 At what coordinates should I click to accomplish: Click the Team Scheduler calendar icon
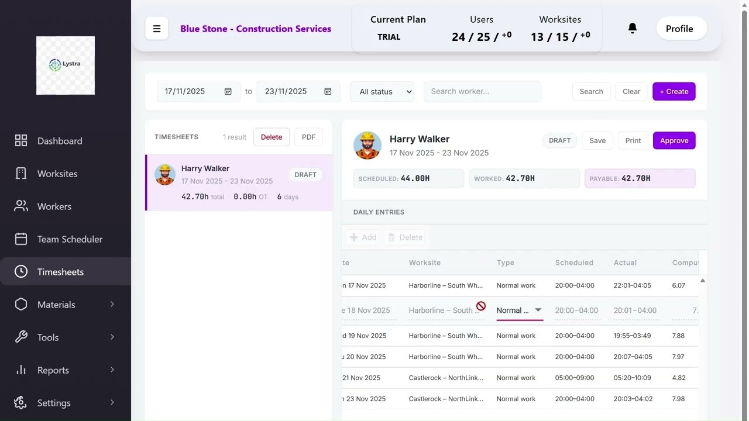coord(21,239)
